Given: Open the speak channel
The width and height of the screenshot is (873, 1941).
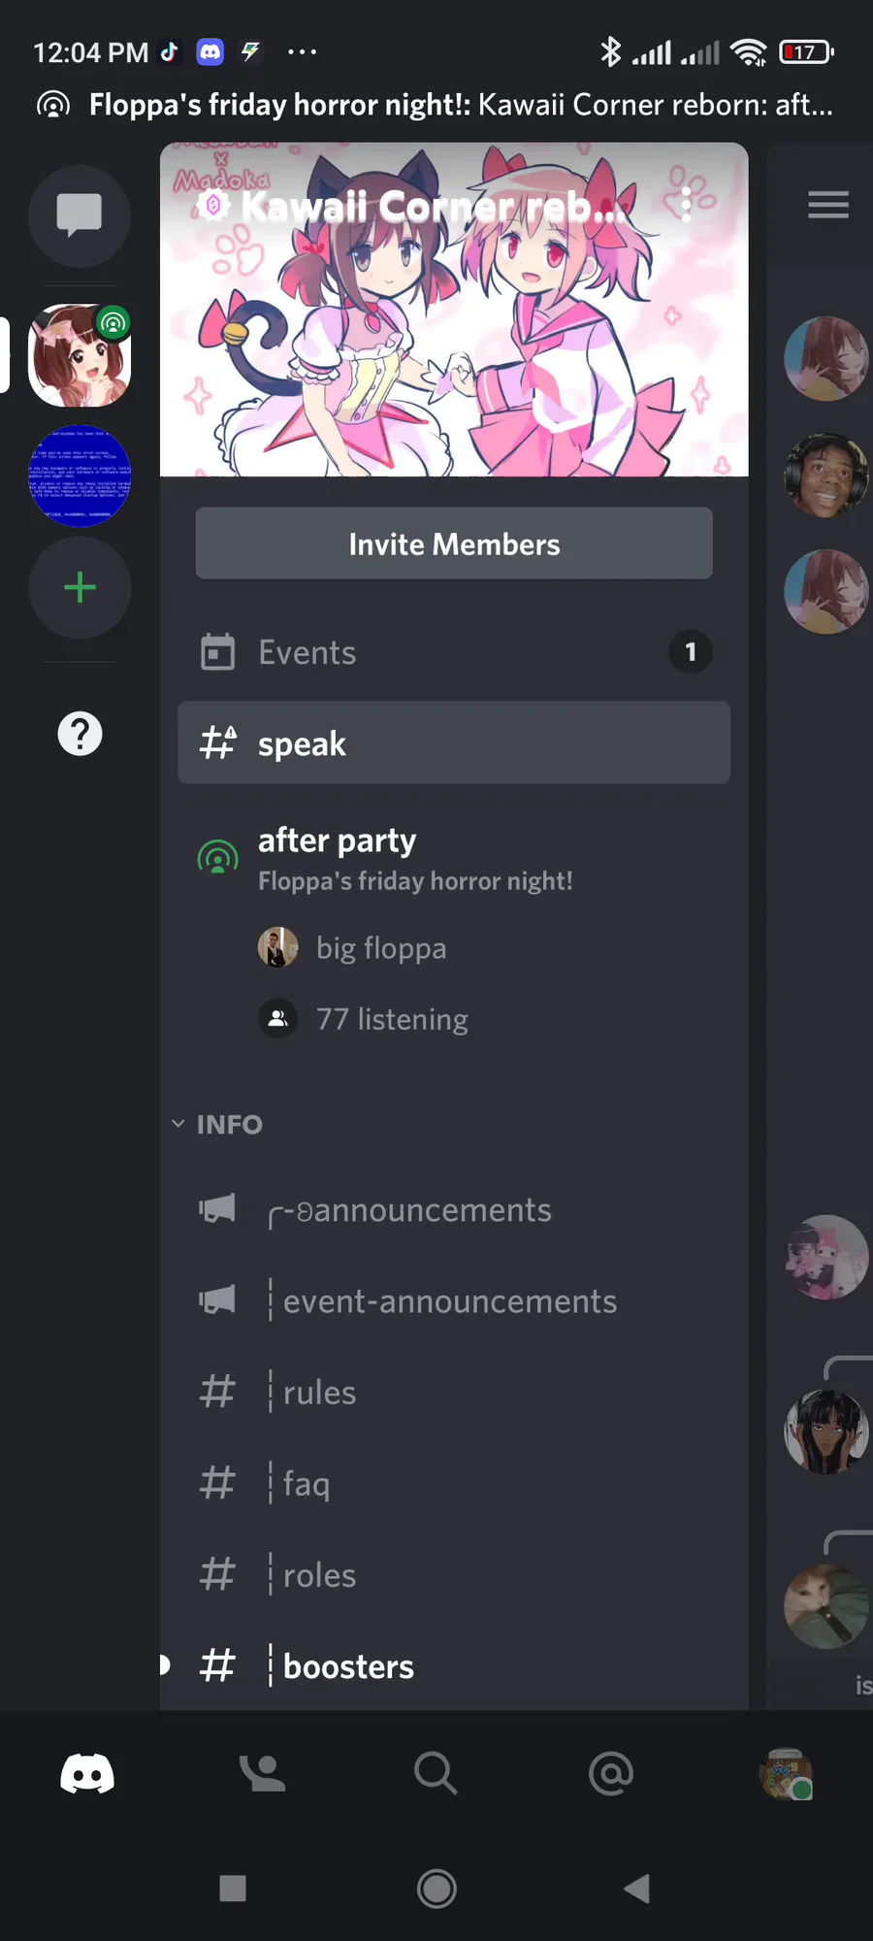Looking at the screenshot, I should [x=454, y=742].
